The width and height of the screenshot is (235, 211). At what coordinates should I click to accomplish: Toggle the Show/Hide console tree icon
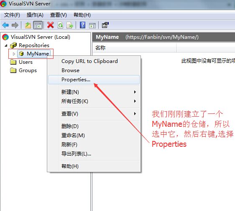coord(38,25)
